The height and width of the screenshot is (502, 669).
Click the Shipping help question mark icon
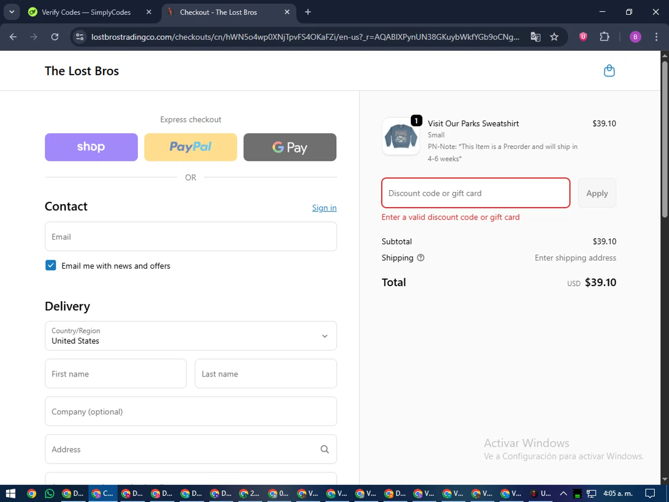[421, 257]
